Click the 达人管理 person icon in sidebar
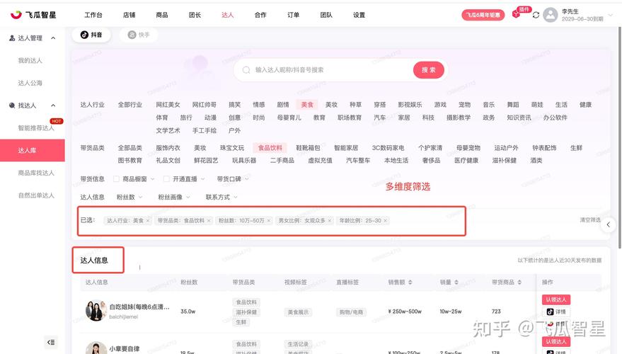The height and width of the screenshot is (354, 622). (x=12, y=38)
